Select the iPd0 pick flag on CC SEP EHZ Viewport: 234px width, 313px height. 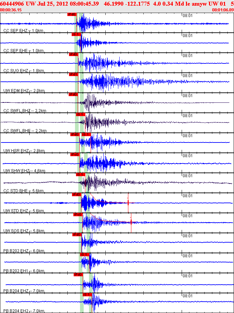point(72,14)
